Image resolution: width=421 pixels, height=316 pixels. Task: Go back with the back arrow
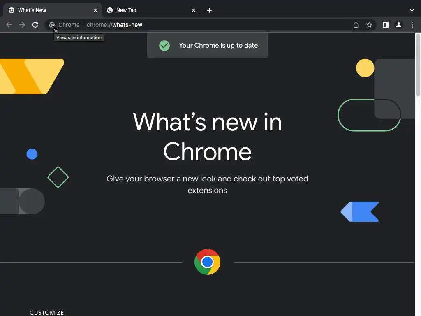[x=9, y=25]
